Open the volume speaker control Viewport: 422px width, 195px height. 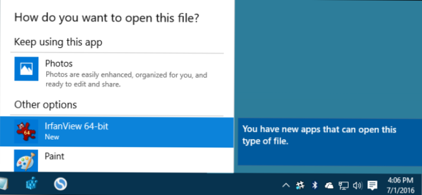pos(357,185)
